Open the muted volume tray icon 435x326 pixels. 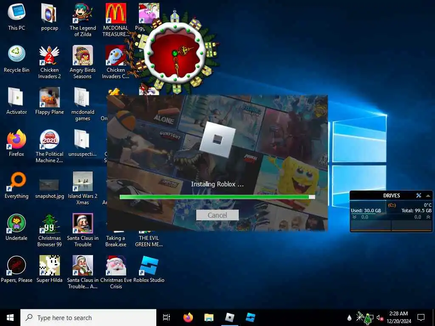380,318
